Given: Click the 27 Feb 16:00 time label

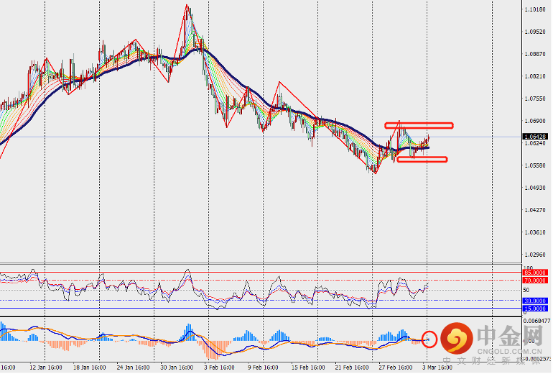Looking at the screenshot, I should tap(395, 367).
